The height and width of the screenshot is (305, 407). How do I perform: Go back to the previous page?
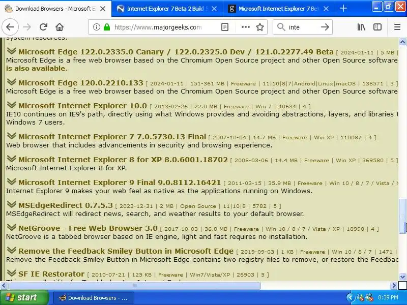[x=10, y=27]
